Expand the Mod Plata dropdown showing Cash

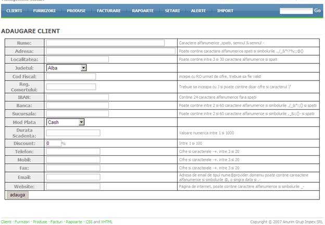point(65,122)
